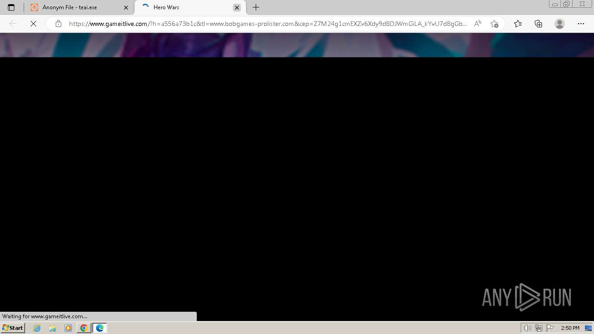Open the Favorites list
Image resolution: width=594 pixels, height=334 pixels.
coord(518,24)
